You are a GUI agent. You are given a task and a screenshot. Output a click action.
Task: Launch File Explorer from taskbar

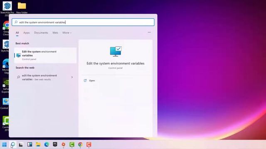tap(38, 144)
